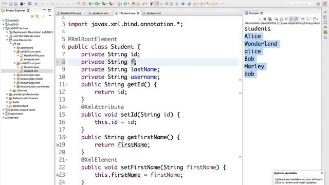Click Collapse All in Project Explorer toolbar

tap(32, 16)
